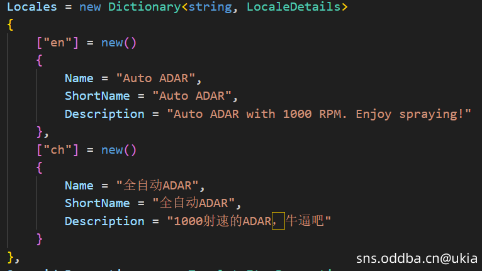This screenshot has height=271, width=482.
Task: Place cursor on the ["en"] key
Action: 56,43
